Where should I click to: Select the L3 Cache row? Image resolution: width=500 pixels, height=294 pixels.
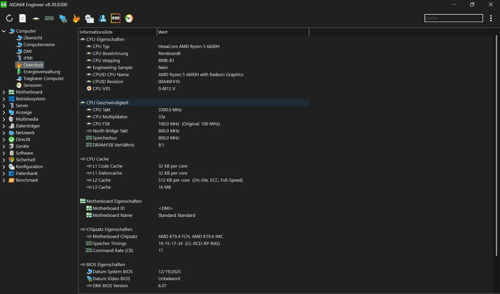[x=194, y=187]
